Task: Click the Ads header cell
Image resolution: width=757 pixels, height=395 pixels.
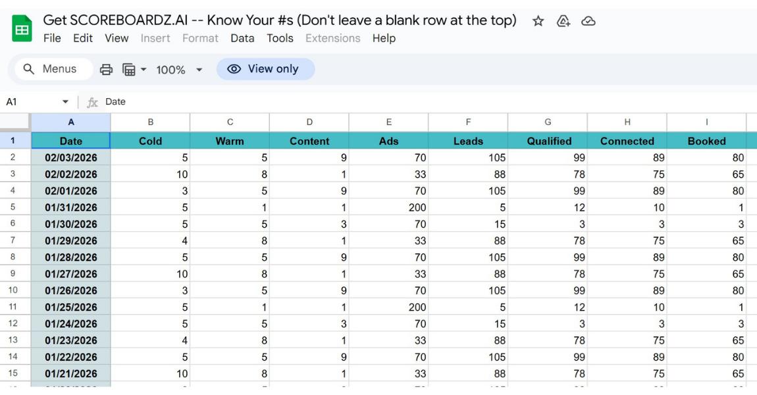Action: [x=388, y=141]
